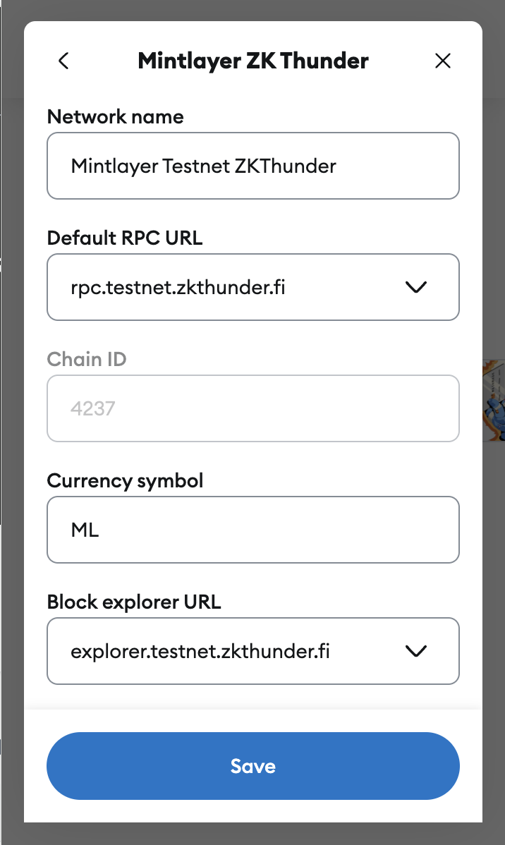Click the rpc.testnet.zkthunder.fi URL text
The height and width of the screenshot is (845, 505).
[178, 287]
